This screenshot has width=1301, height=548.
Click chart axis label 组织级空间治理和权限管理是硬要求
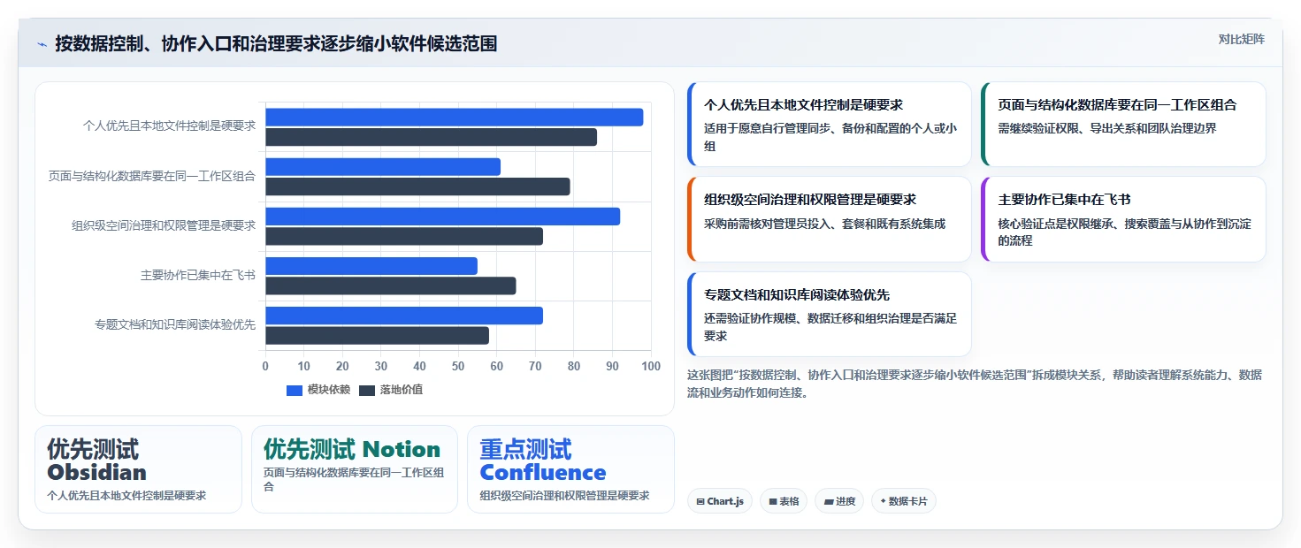click(x=164, y=225)
